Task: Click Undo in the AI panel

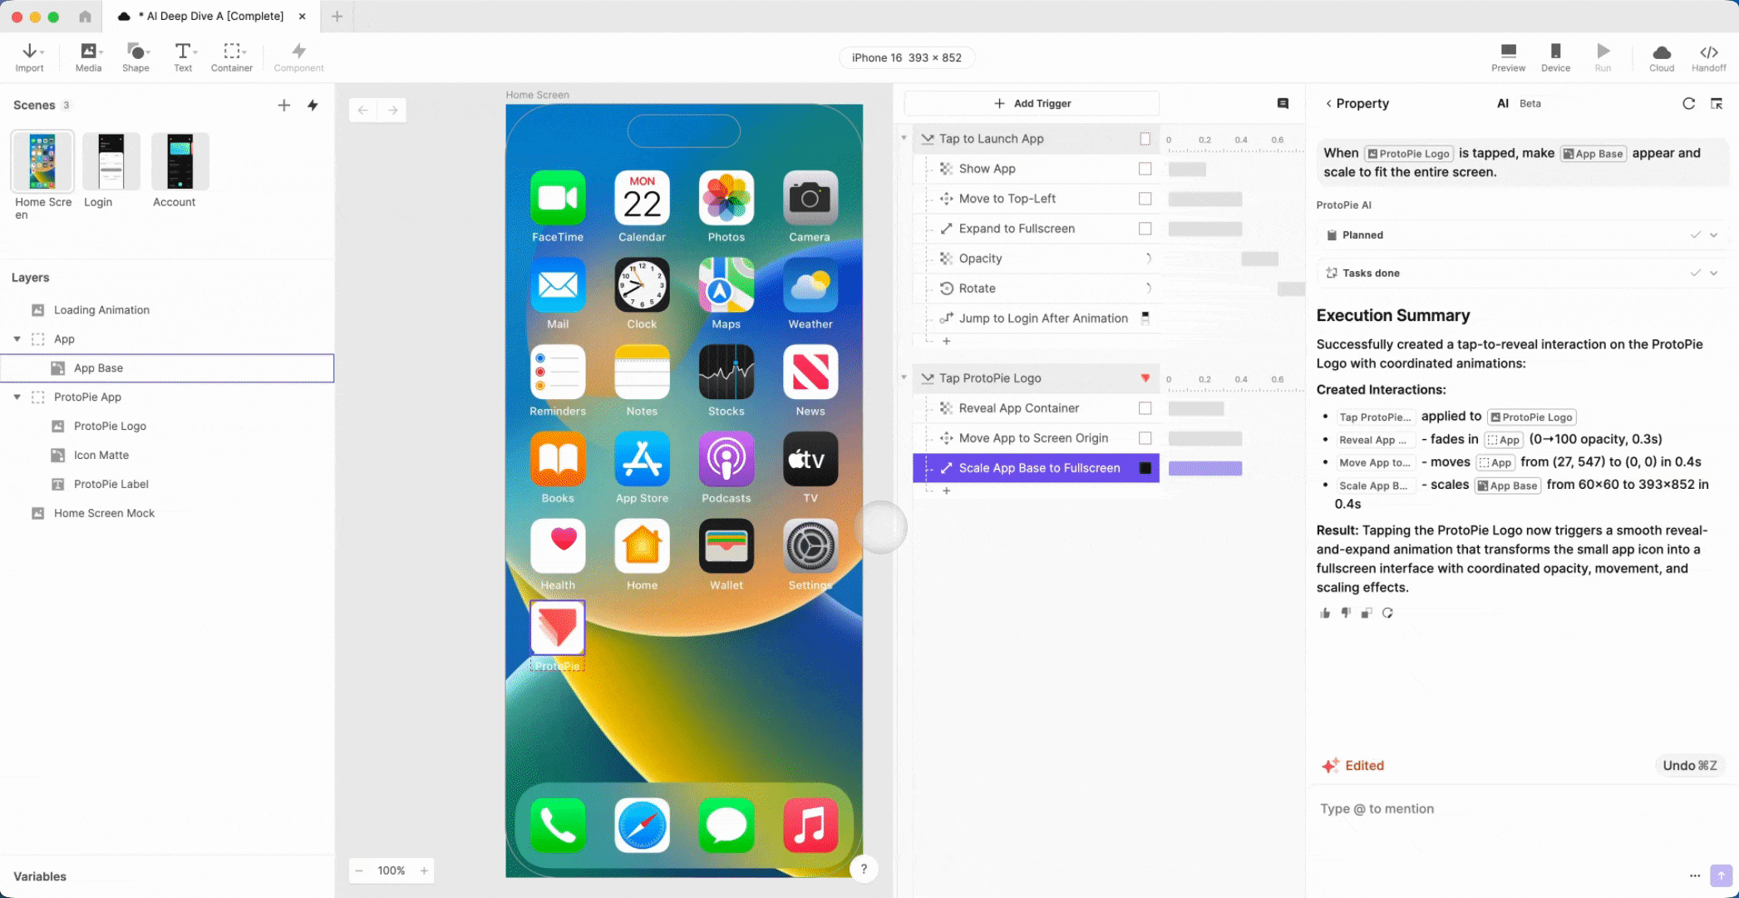Action: click(1689, 765)
